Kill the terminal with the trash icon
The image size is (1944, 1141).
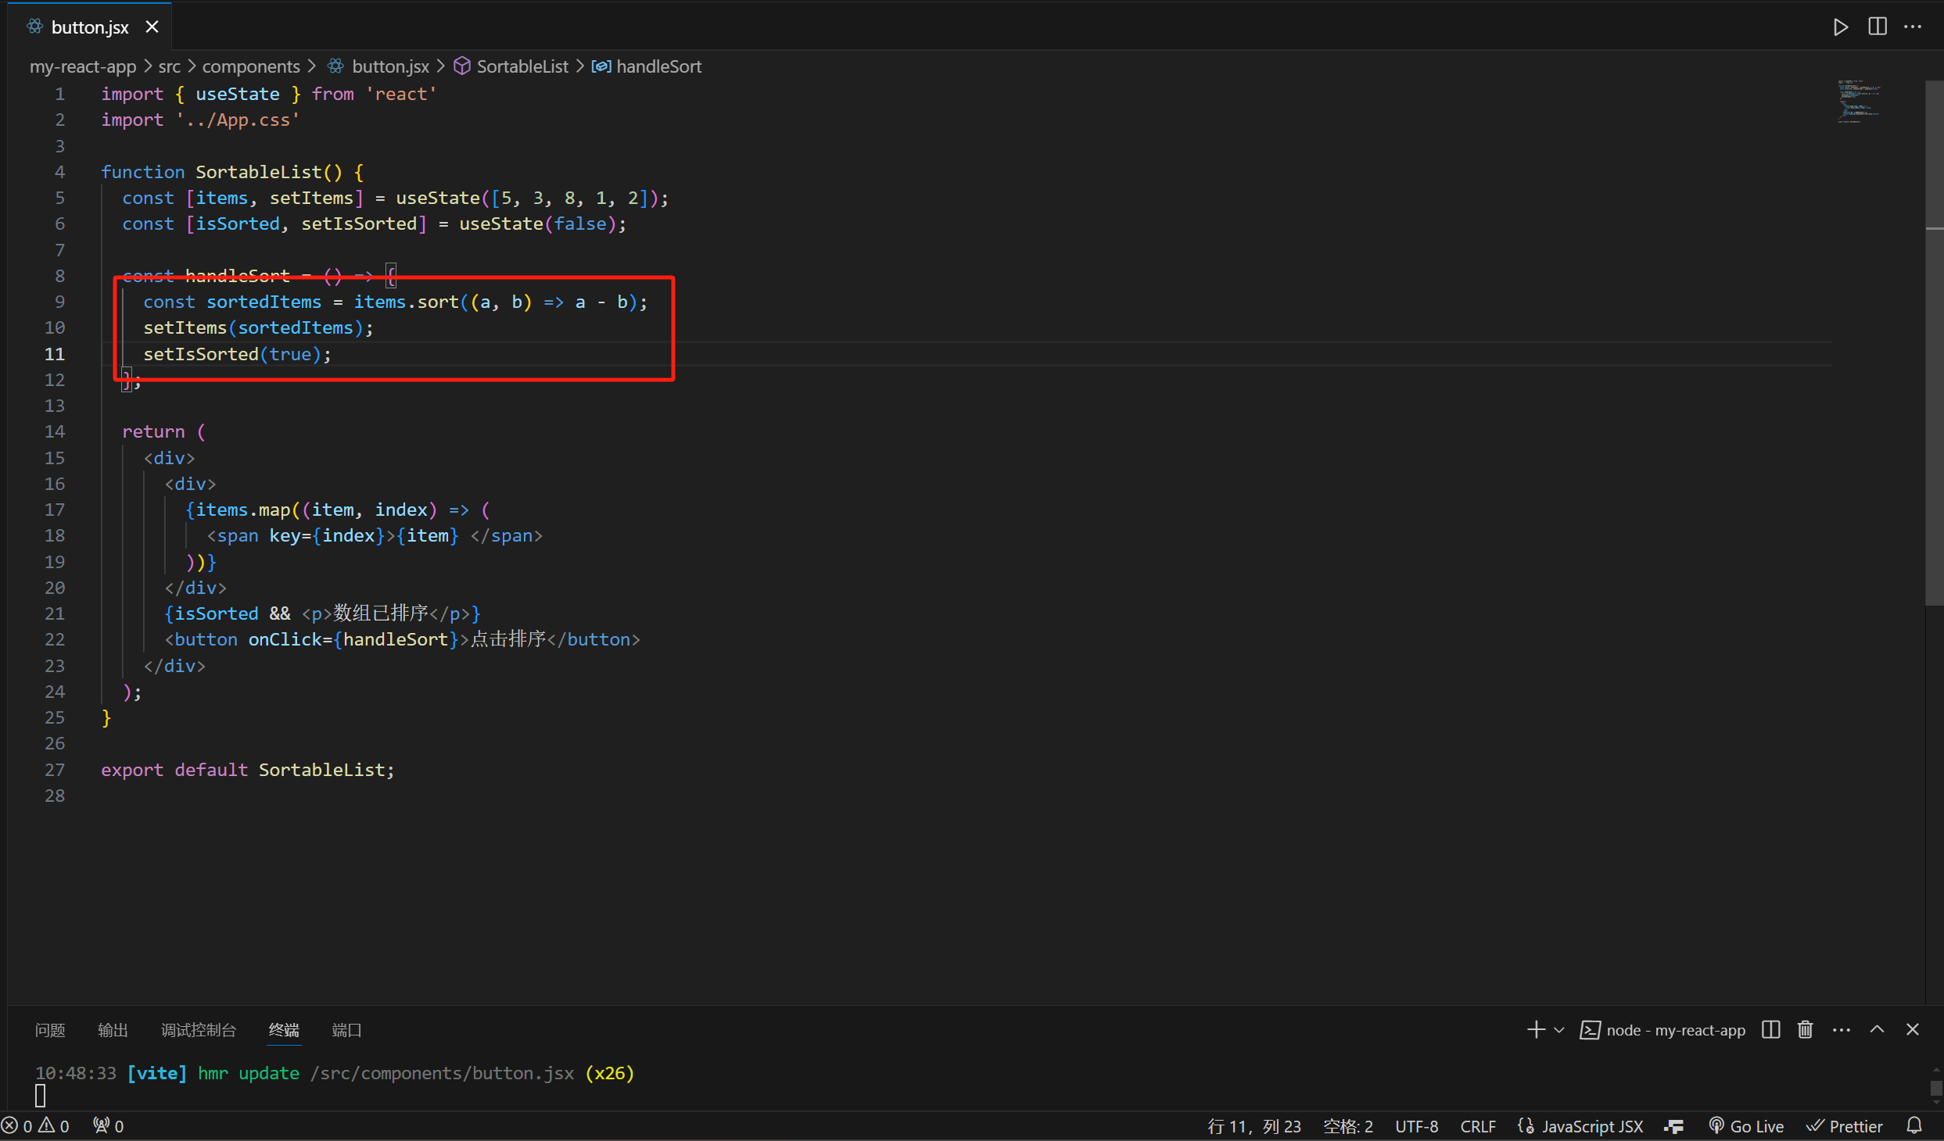pyautogui.click(x=1805, y=1030)
